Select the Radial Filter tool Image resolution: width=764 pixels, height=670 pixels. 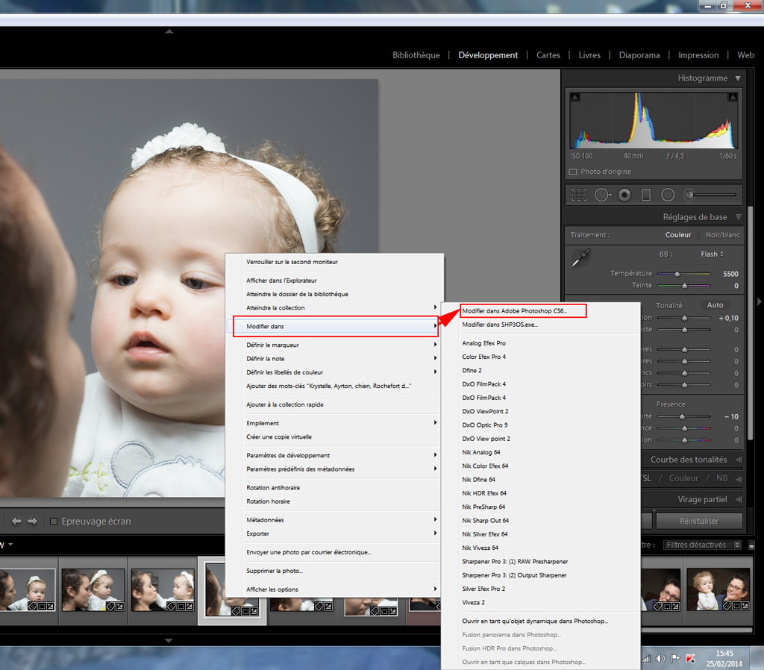668,195
